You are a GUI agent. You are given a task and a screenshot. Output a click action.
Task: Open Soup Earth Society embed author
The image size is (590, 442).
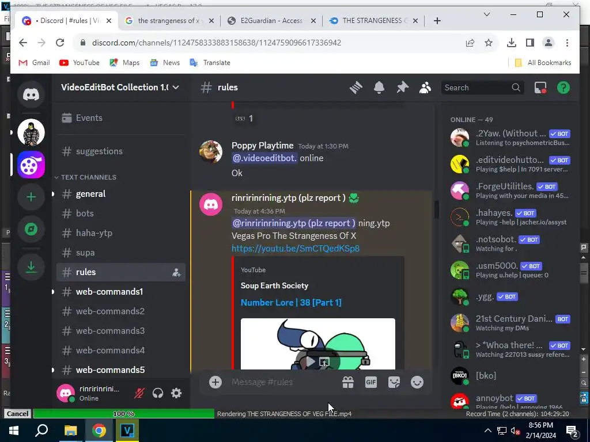[274, 285]
